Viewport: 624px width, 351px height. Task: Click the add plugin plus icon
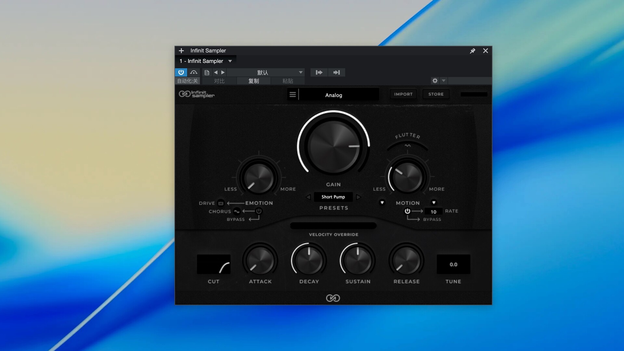(181, 51)
